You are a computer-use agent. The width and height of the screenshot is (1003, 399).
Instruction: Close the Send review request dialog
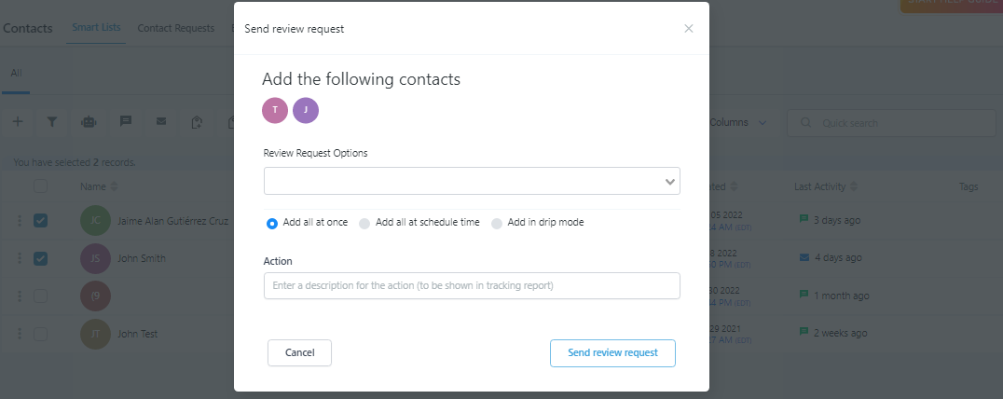click(x=688, y=28)
